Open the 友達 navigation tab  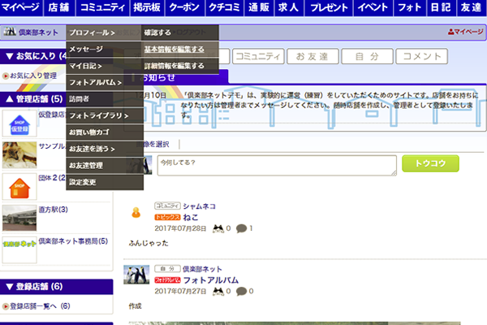[x=472, y=7]
